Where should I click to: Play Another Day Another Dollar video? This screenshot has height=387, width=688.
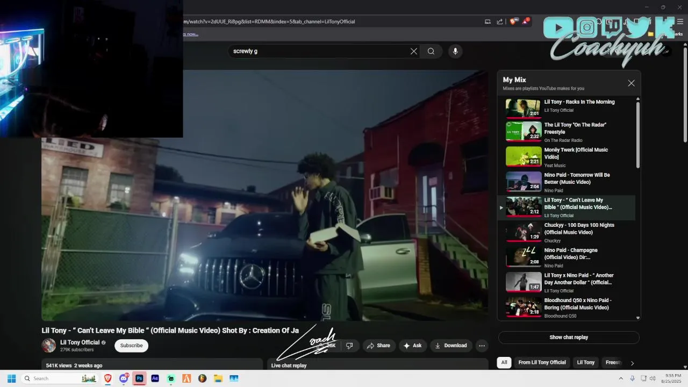pos(566,283)
